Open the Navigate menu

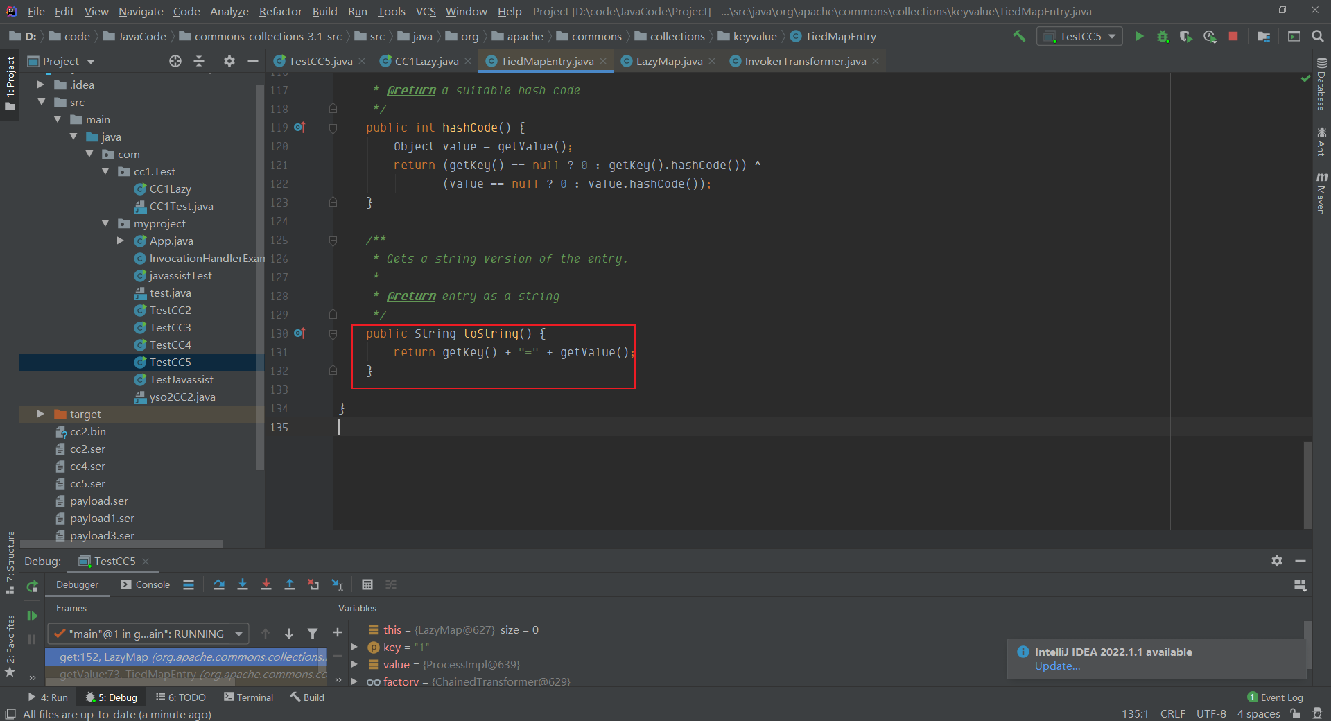(x=141, y=11)
